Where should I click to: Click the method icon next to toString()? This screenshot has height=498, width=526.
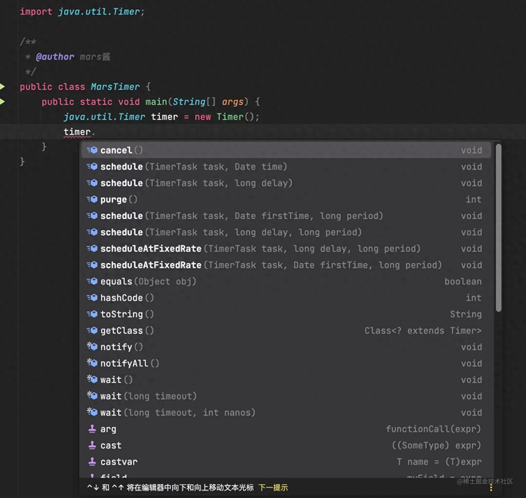pos(92,314)
